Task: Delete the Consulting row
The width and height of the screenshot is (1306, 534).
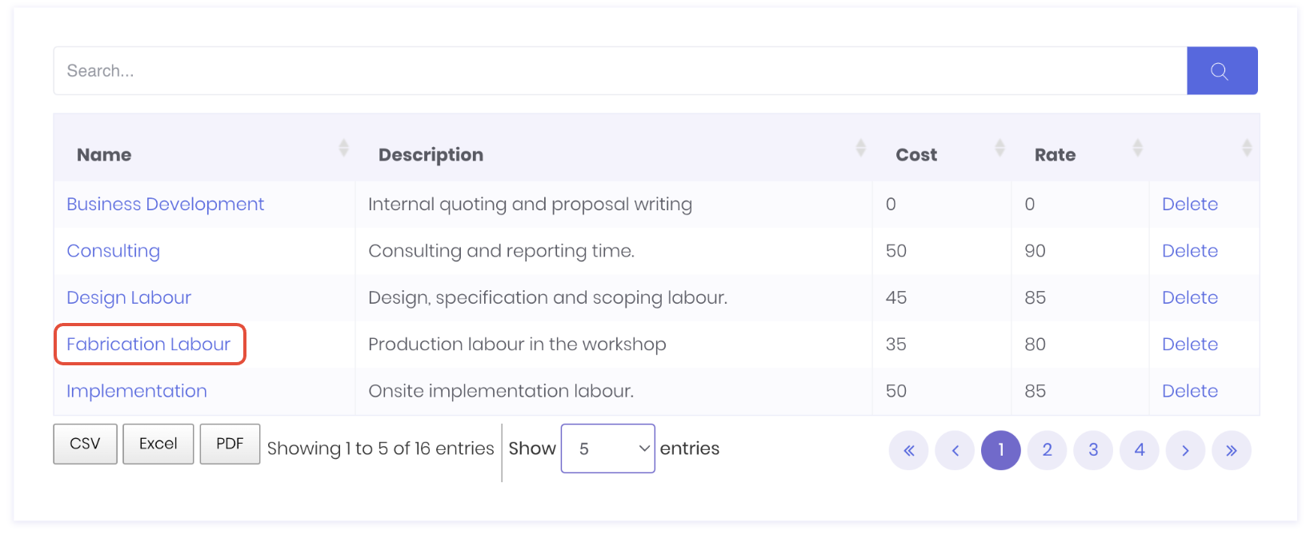Action: [1189, 251]
